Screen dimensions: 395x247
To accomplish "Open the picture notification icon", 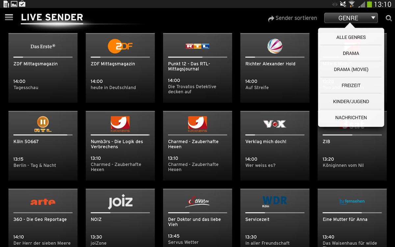I will click(x=14, y=4).
